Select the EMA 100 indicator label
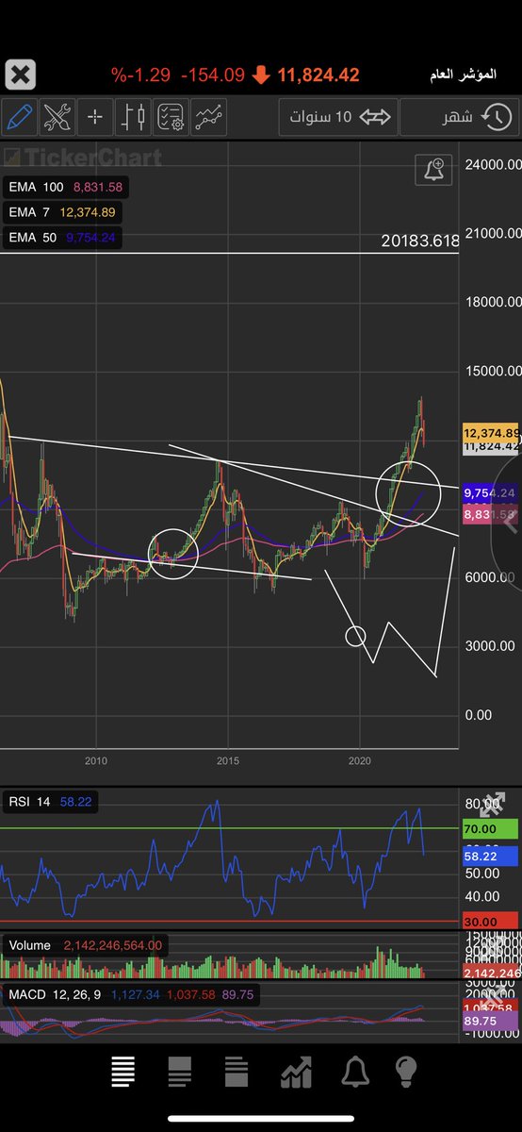Screen dimensions: 522x1132 pyautogui.click(x=66, y=188)
